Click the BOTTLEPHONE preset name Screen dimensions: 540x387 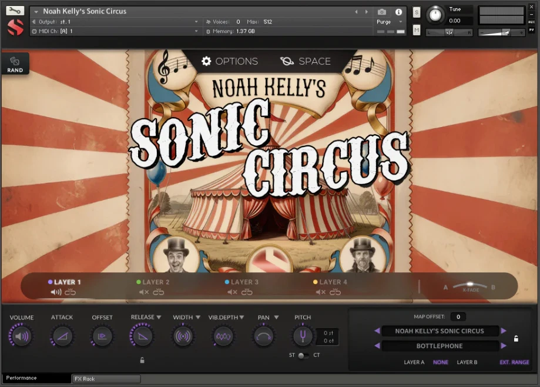coord(440,346)
